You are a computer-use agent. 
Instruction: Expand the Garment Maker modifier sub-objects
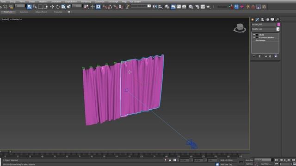click(x=257, y=37)
